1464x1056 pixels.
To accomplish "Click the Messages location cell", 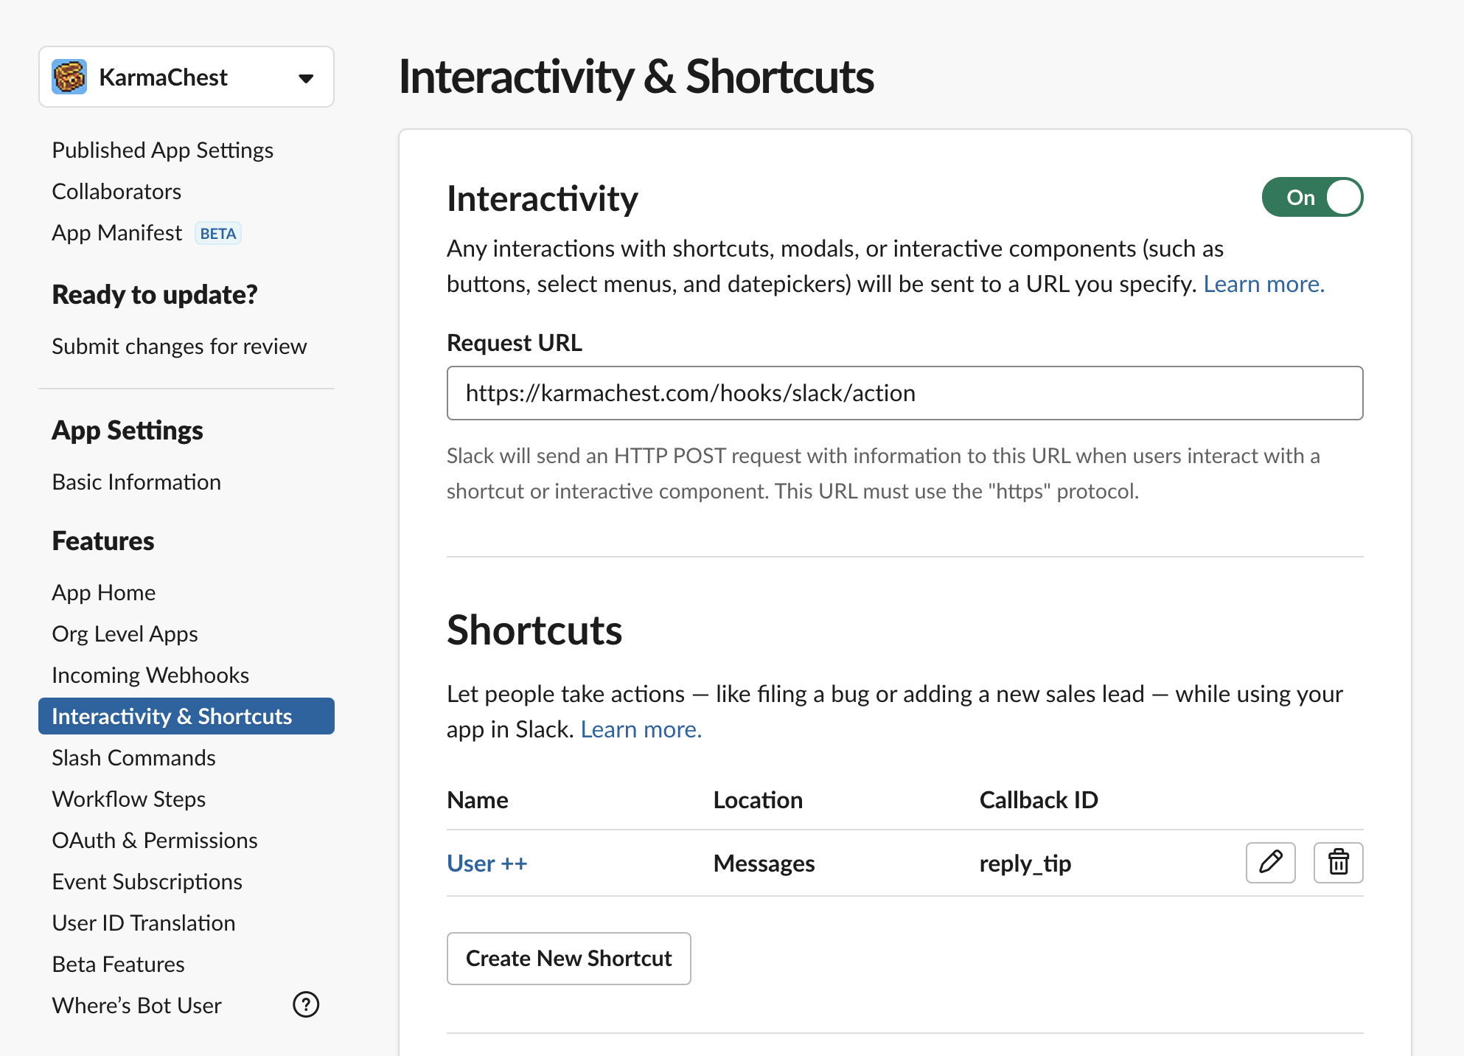I will coord(764,863).
